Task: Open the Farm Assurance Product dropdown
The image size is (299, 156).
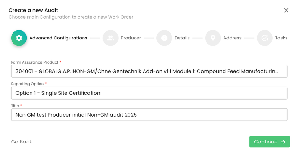Action: click(x=149, y=71)
